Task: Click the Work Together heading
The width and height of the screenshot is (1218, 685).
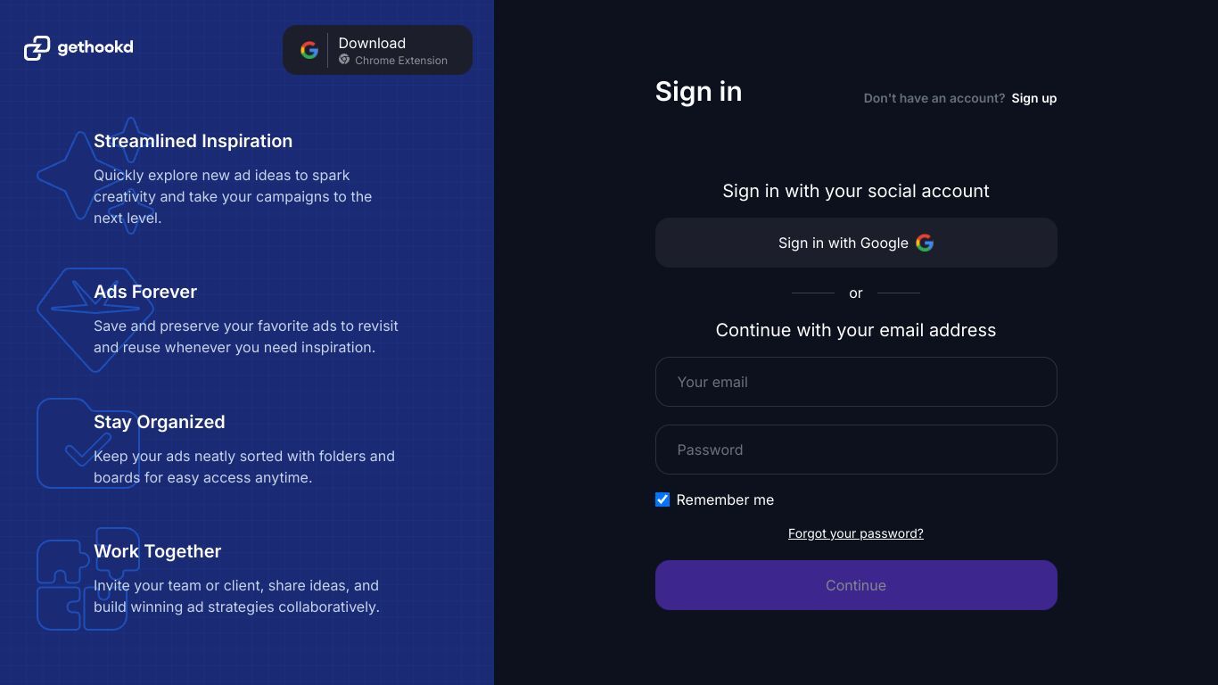Action: coord(158,551)
